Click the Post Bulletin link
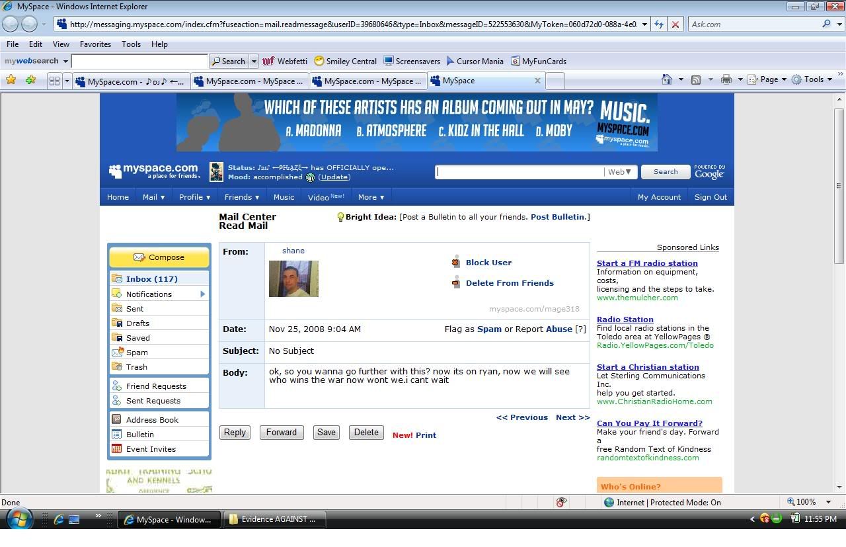The image size is (846, 547). 558,217
